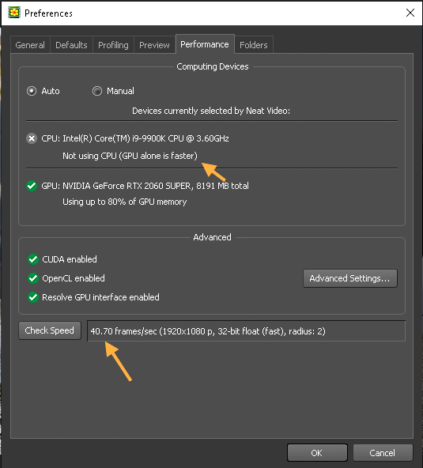
Task: Switch to the Defaults tab
Action: [71, 45]
